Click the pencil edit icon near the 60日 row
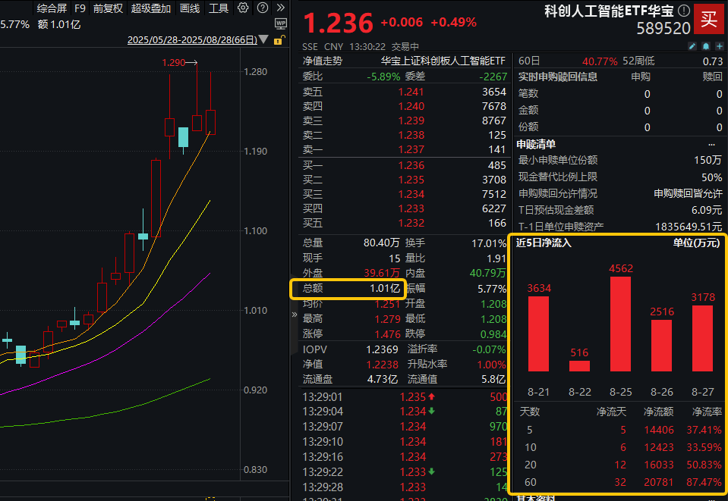728x501 pixels. [692, 46]
